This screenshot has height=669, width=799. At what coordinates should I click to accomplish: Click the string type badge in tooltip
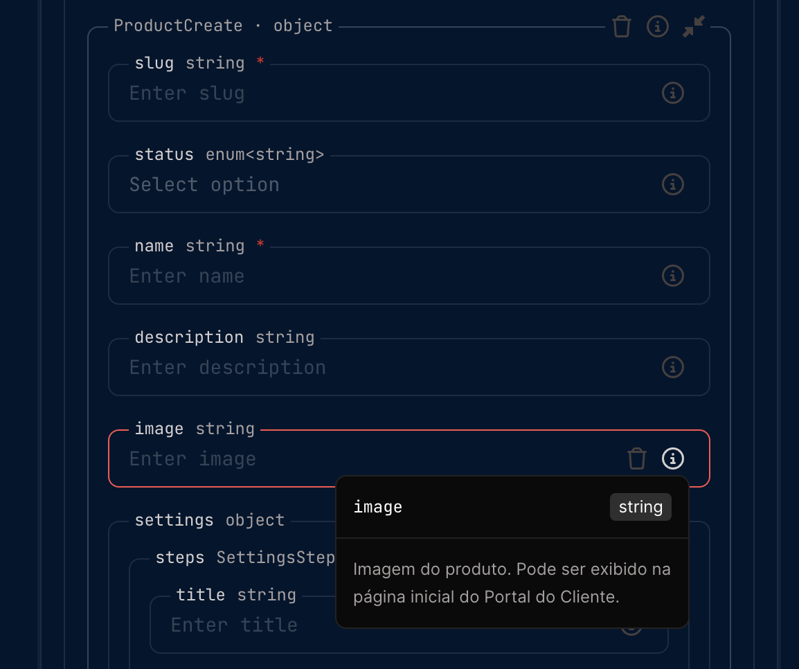pos(640,507)
